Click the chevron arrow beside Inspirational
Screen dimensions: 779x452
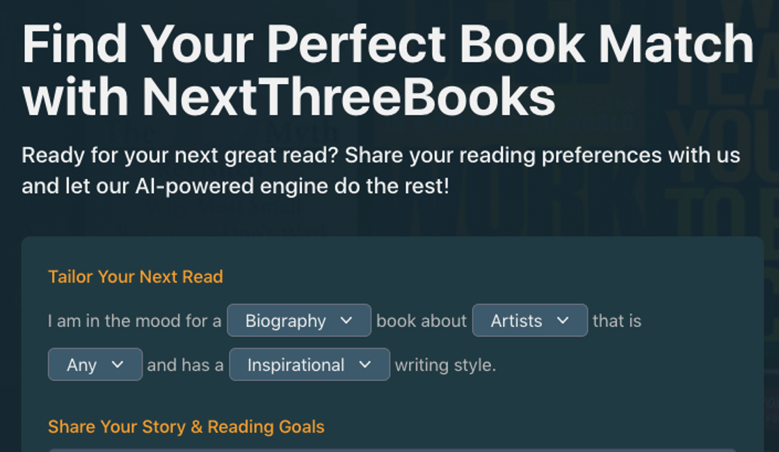click(x=365, y=365)
